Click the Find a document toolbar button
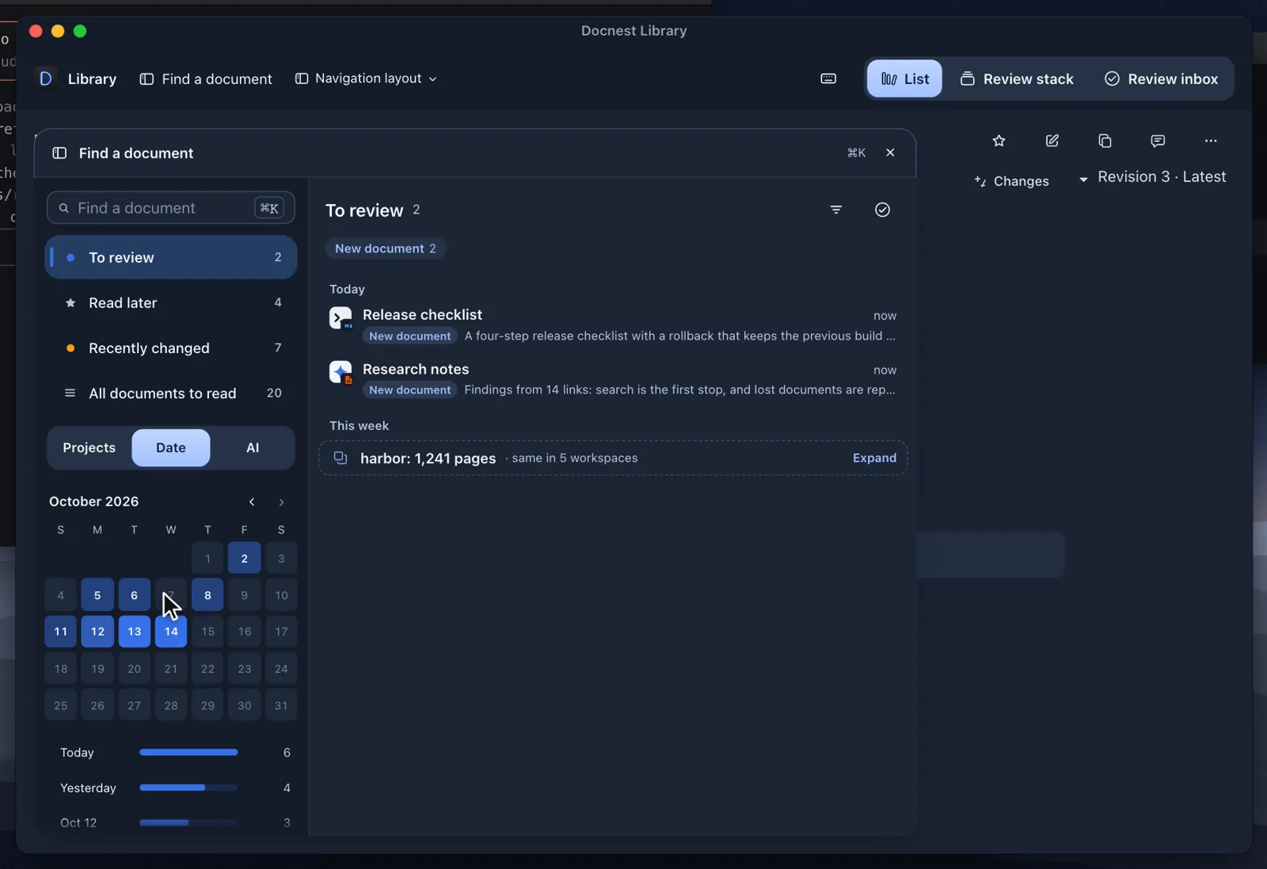This screenshot has width=1267, height=869. (206, 78)
